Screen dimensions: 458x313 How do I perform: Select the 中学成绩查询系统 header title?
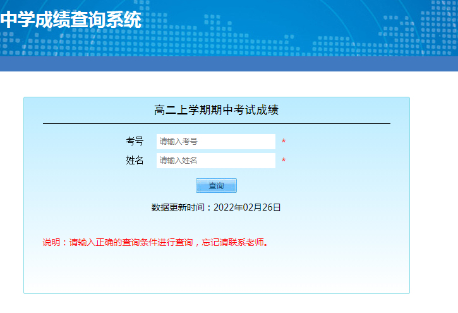(x=71, y=20)
